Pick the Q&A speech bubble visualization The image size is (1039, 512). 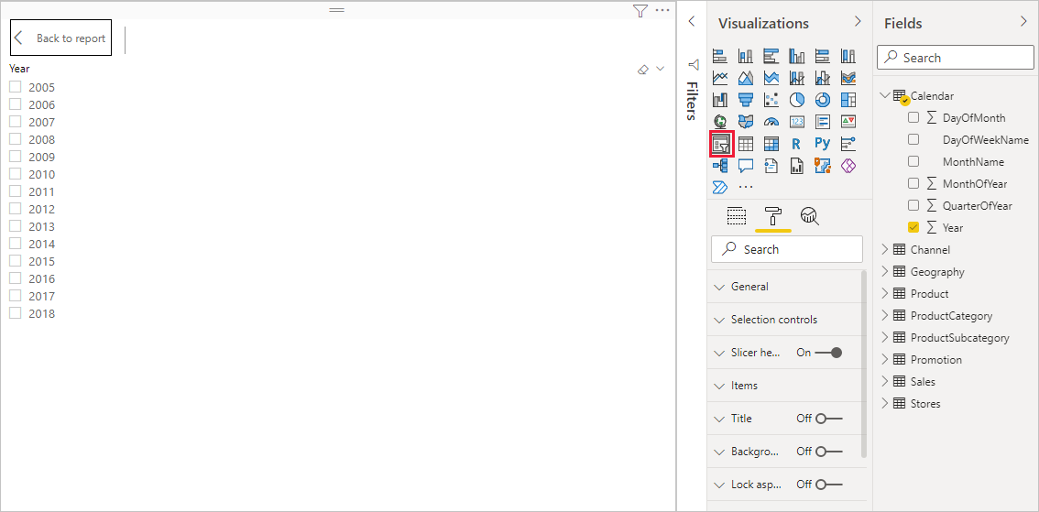tap(746, 166)
